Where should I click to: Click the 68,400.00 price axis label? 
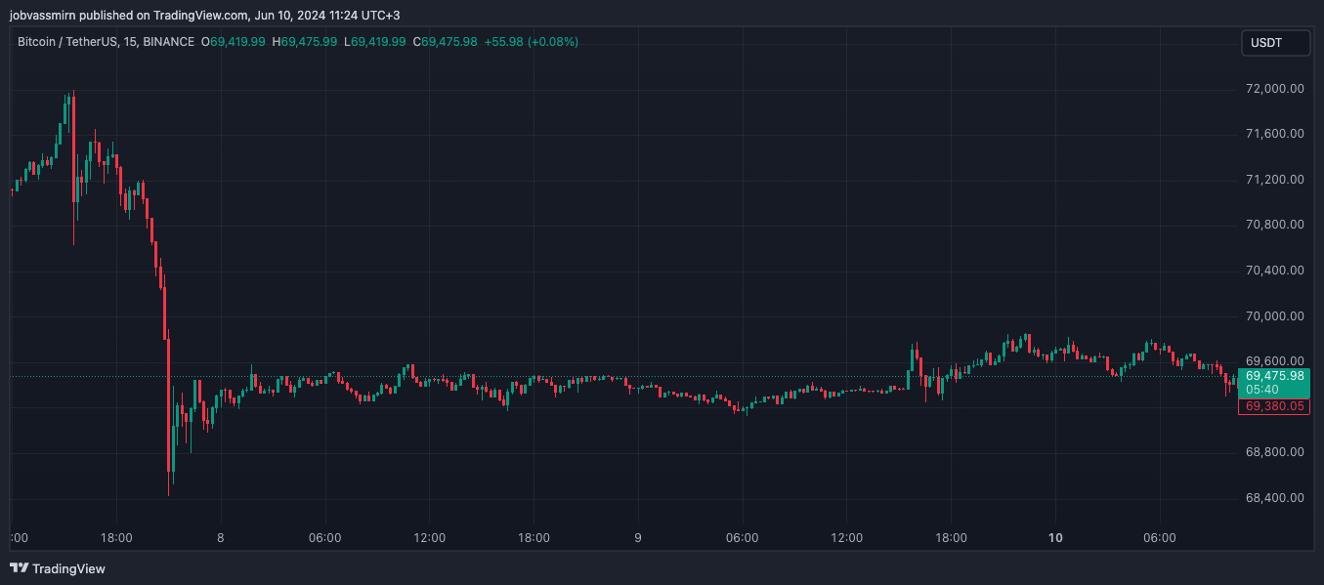click(x=1274, y=498)
